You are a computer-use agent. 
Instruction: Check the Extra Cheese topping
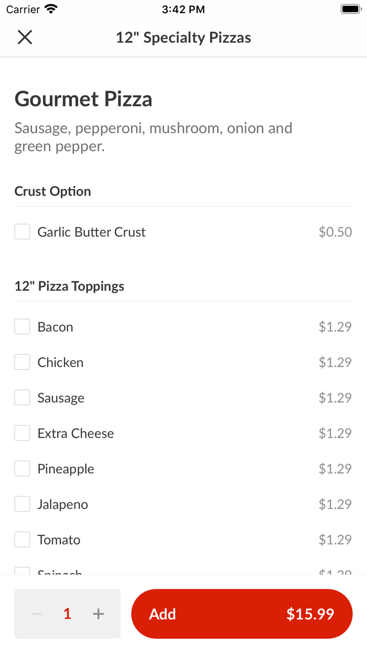pos(22,433)
